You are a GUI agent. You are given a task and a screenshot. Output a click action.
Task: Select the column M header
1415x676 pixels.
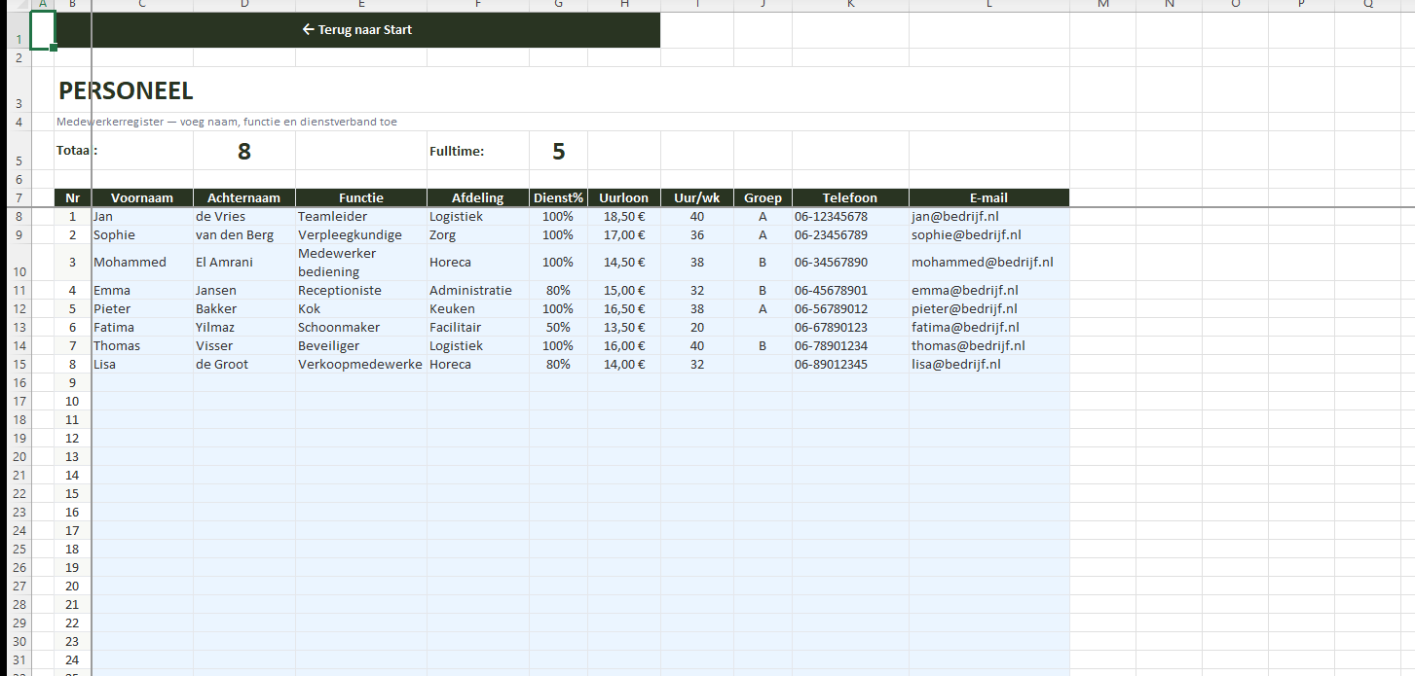point(1102,5)
